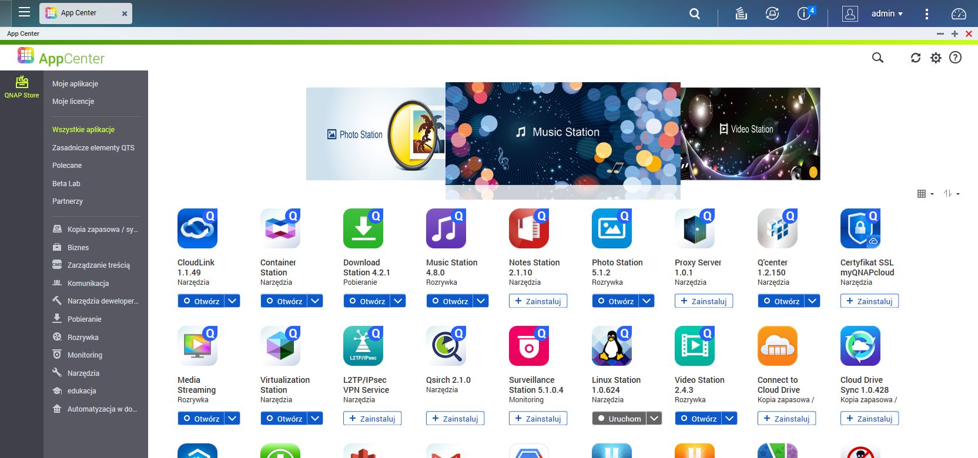Image resolution: width=978 pixels, height=458 pixels.
Task: Click the Qsirch app icon
Action: (x=446, y=346)
